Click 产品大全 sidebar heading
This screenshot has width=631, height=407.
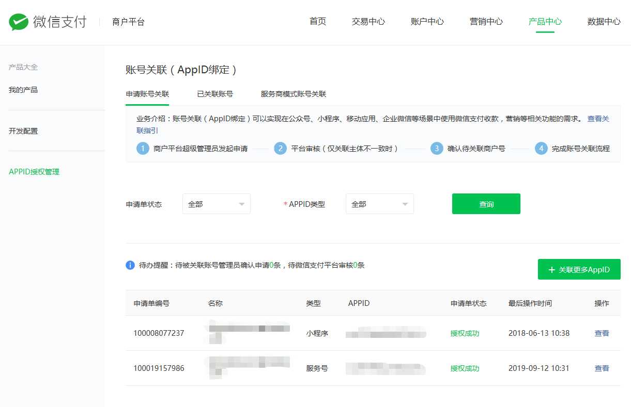23,67
